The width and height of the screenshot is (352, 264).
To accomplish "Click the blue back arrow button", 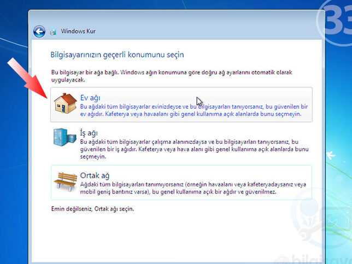I will click(39, 31).
